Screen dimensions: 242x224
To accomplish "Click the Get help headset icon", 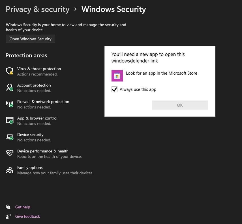I will (x=8, y=207).
